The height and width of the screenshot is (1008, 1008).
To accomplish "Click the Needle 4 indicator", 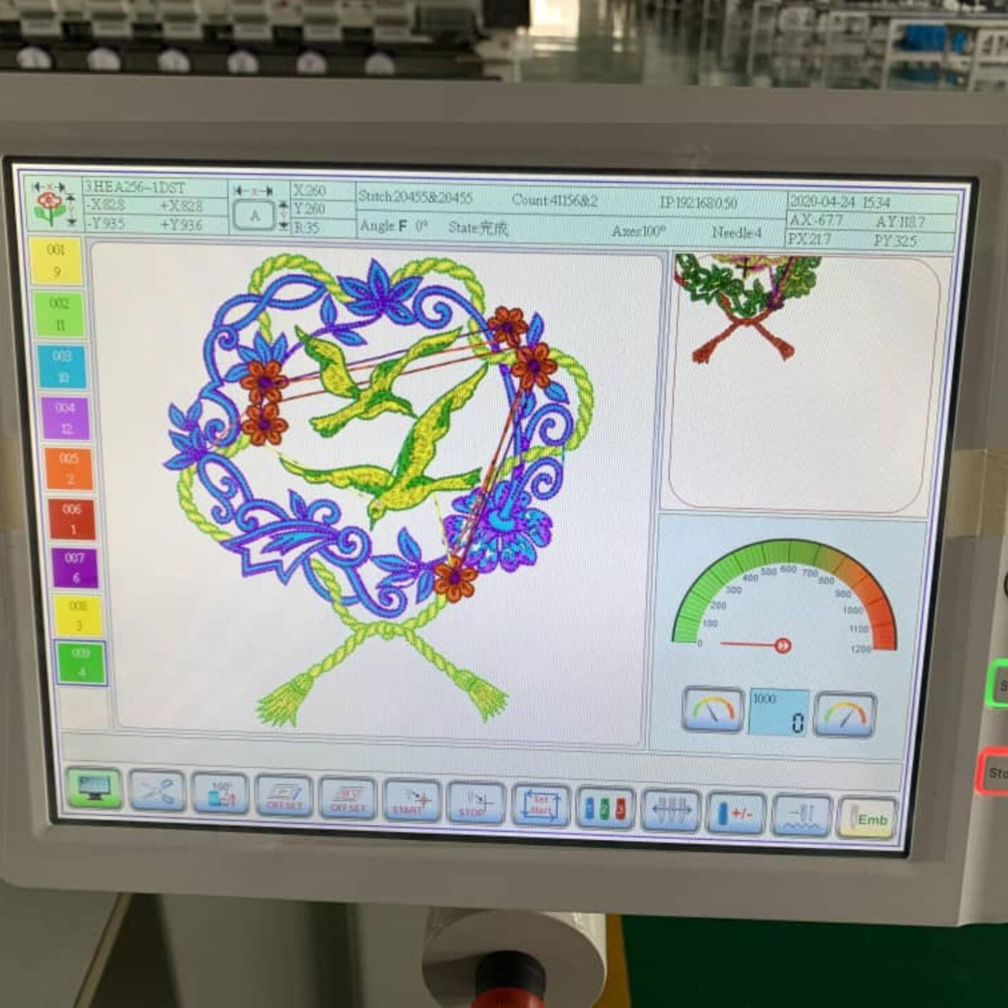I will point(736,232).
